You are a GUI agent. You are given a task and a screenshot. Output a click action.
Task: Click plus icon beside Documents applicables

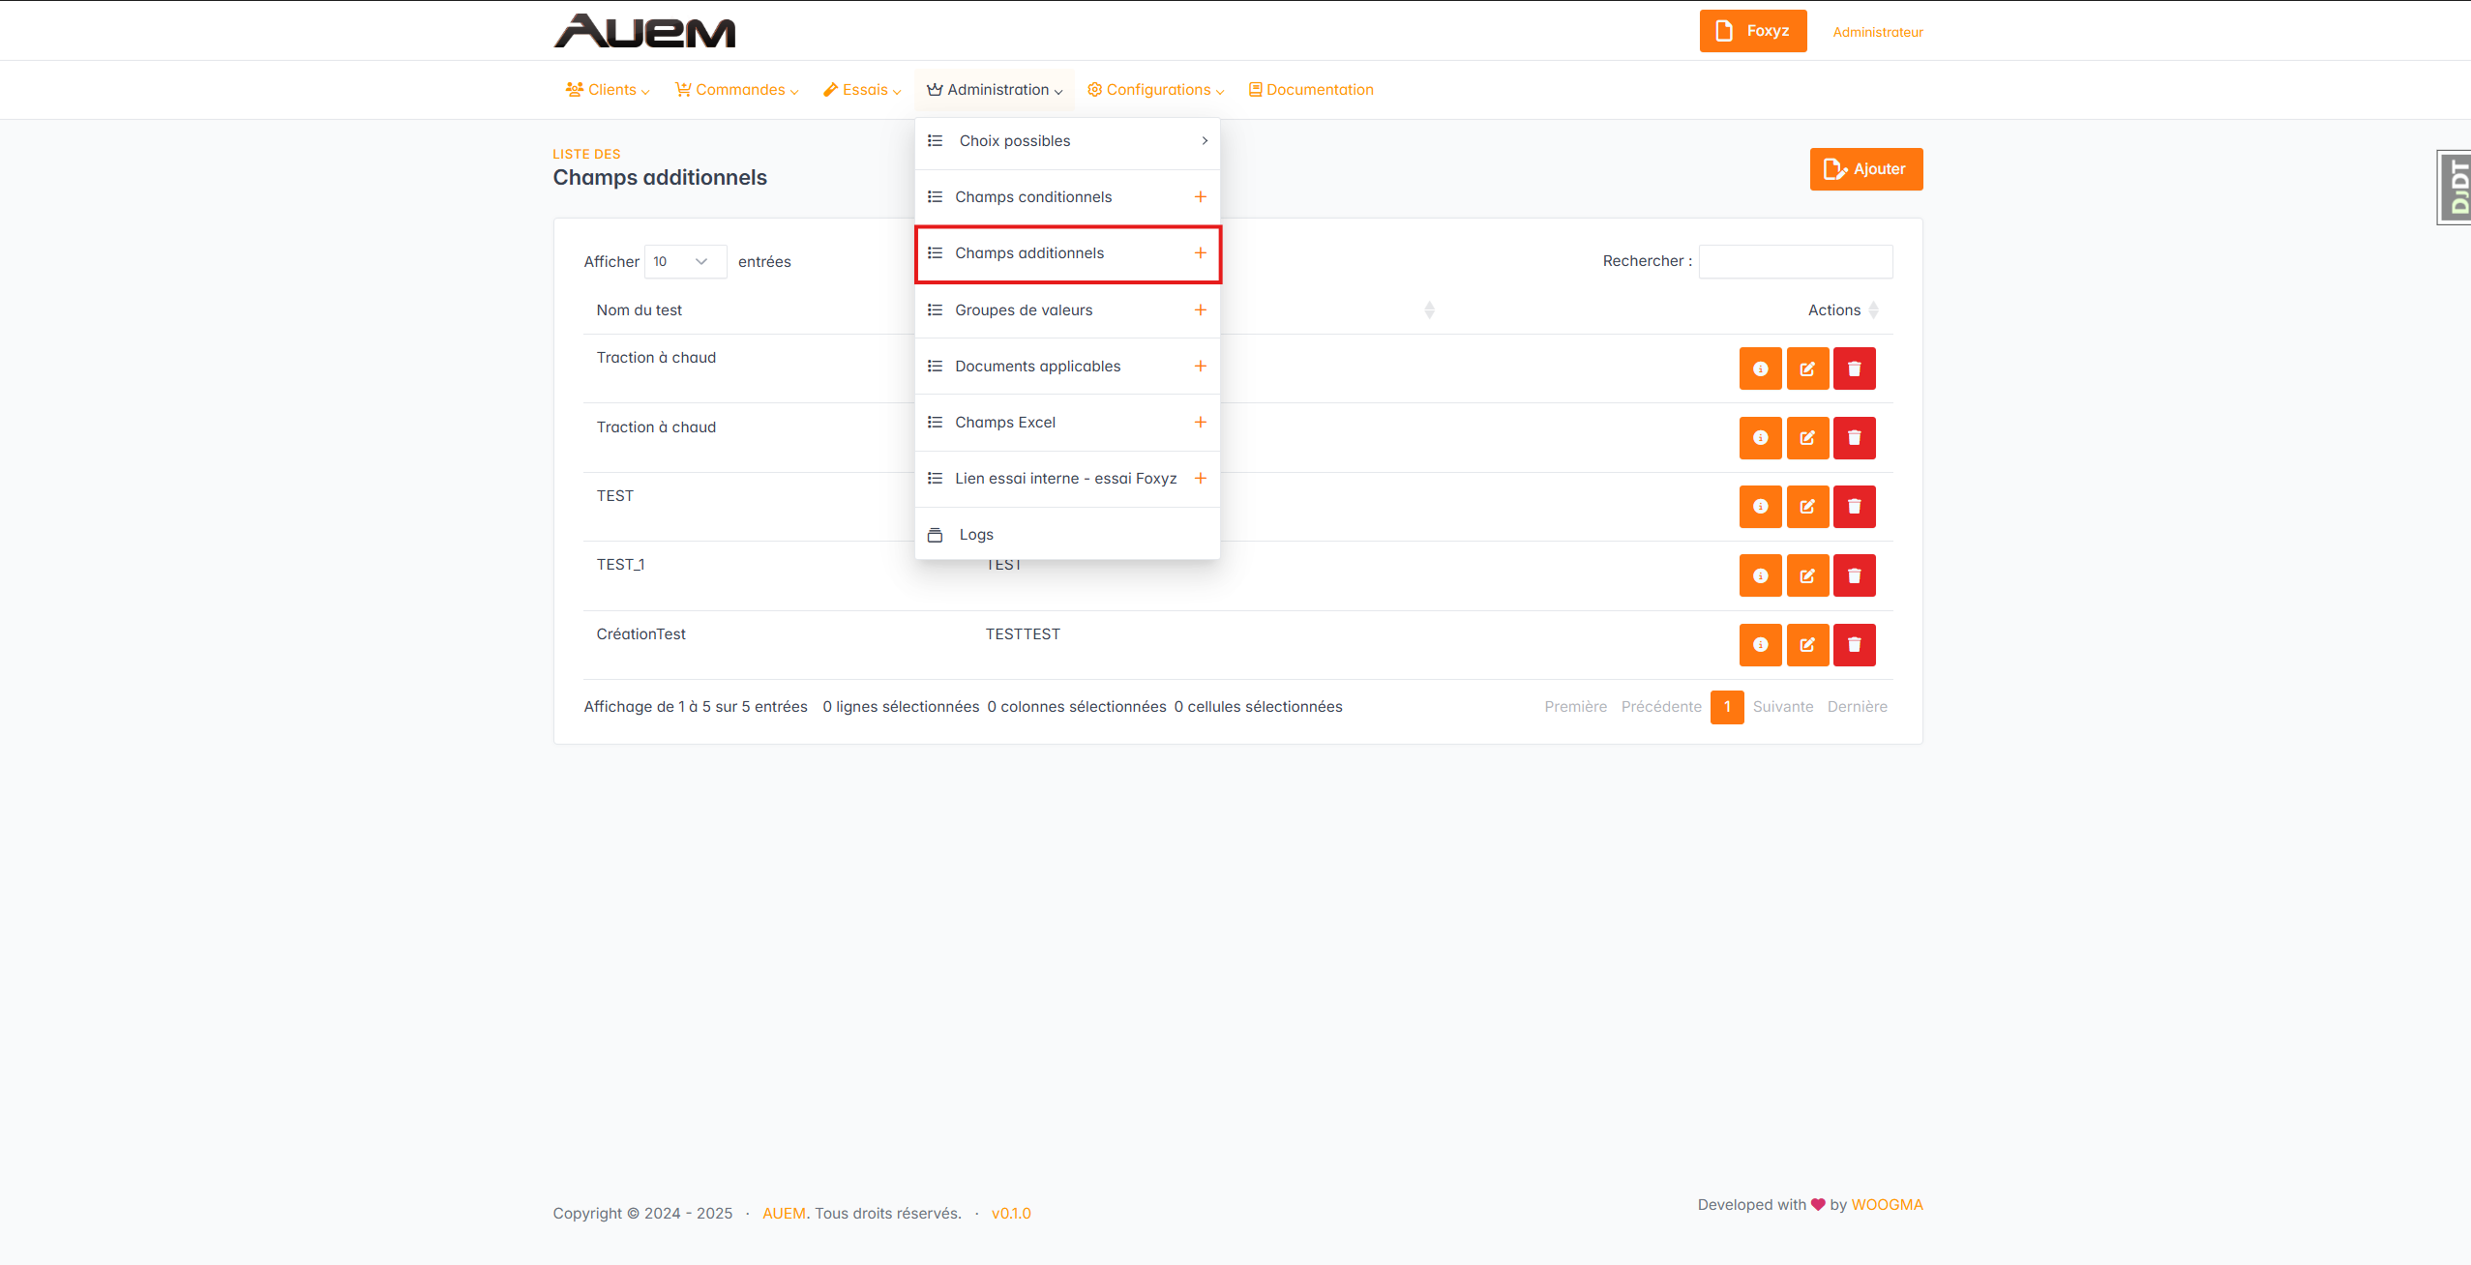click(1200, 367)
